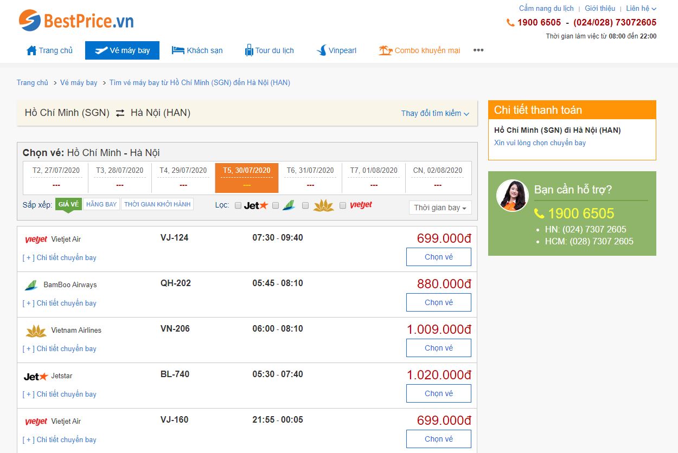Click the yellow phone icon in support box

(x=539, y=213)
